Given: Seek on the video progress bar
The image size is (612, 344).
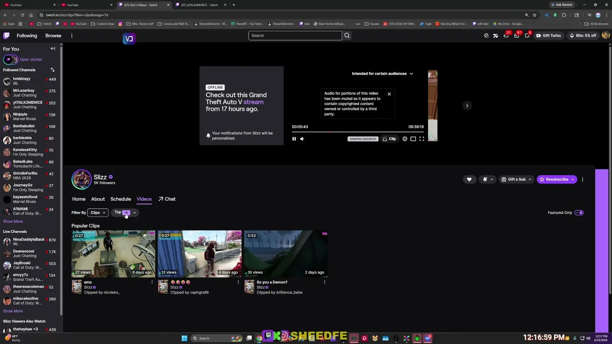Looking at the screenshot, I should pos(358,132).
